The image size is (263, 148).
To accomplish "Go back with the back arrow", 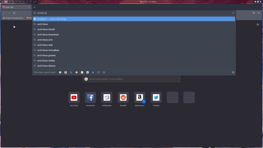I will click(4, 13).
